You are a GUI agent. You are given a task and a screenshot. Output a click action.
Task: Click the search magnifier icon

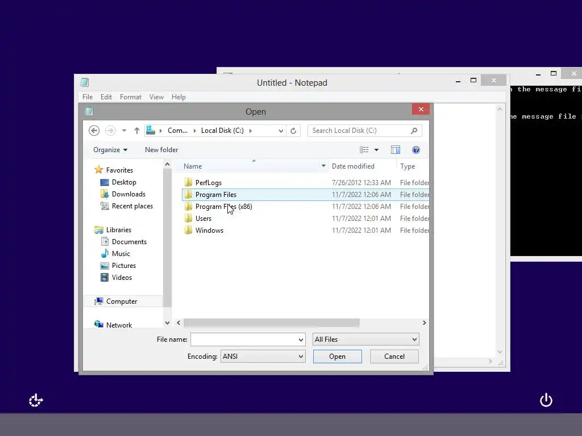coord(414,131)
